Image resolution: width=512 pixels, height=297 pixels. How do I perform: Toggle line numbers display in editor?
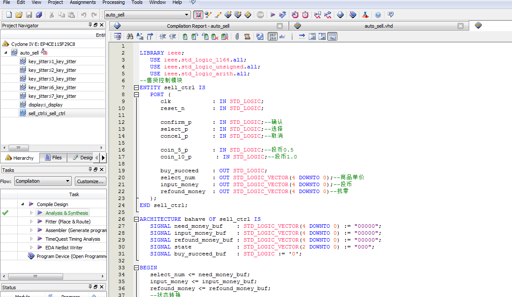coord(273,37)
